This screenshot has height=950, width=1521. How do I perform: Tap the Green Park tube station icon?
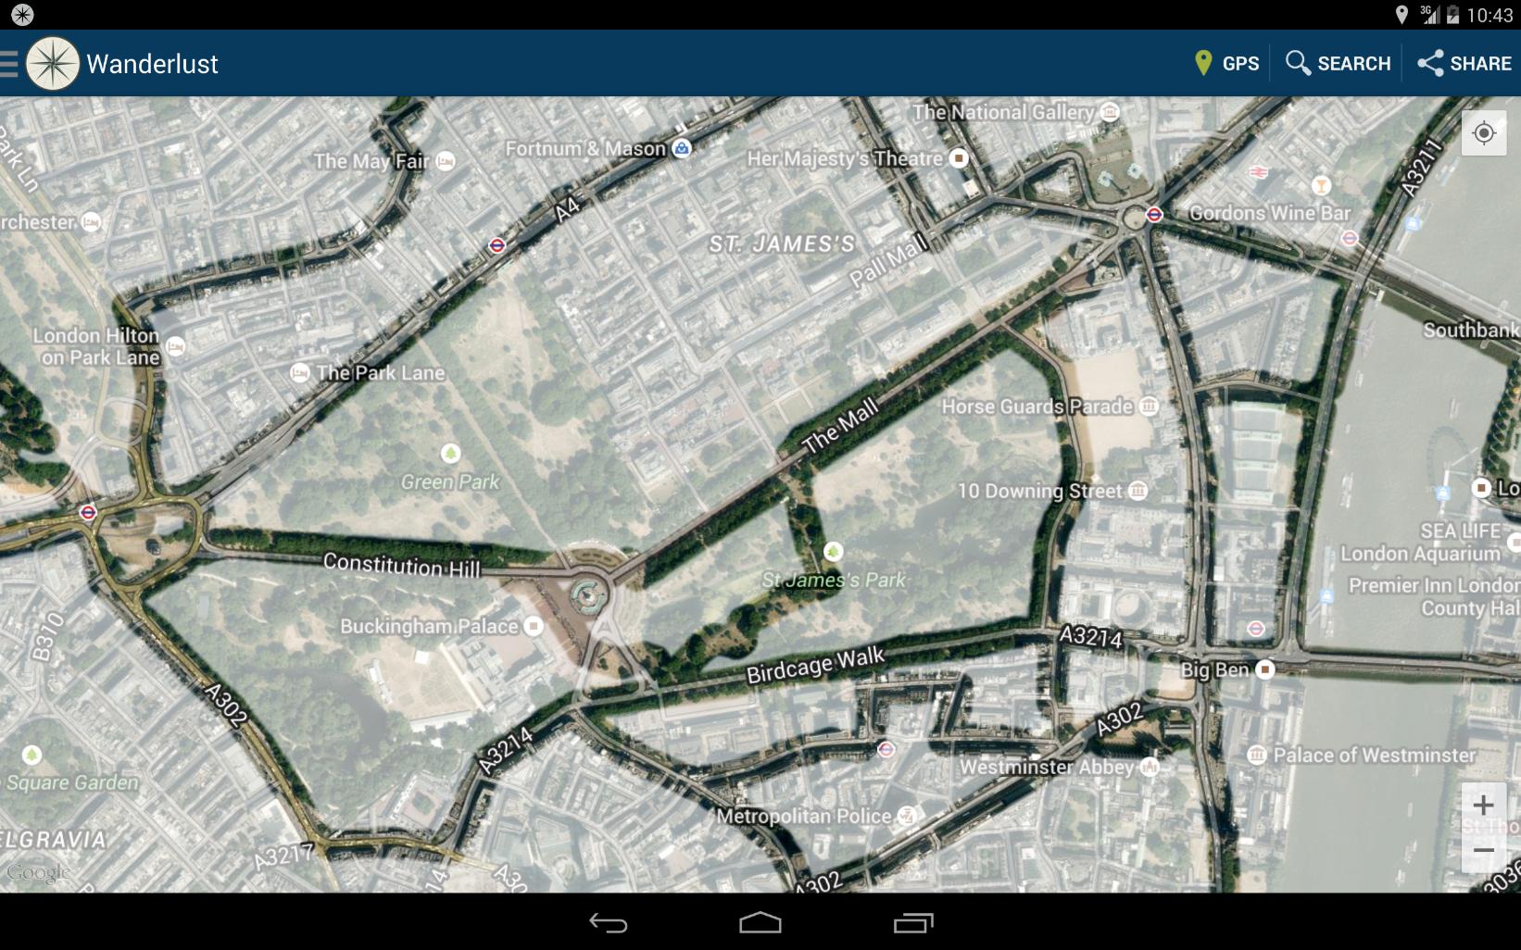coord(497,245)
